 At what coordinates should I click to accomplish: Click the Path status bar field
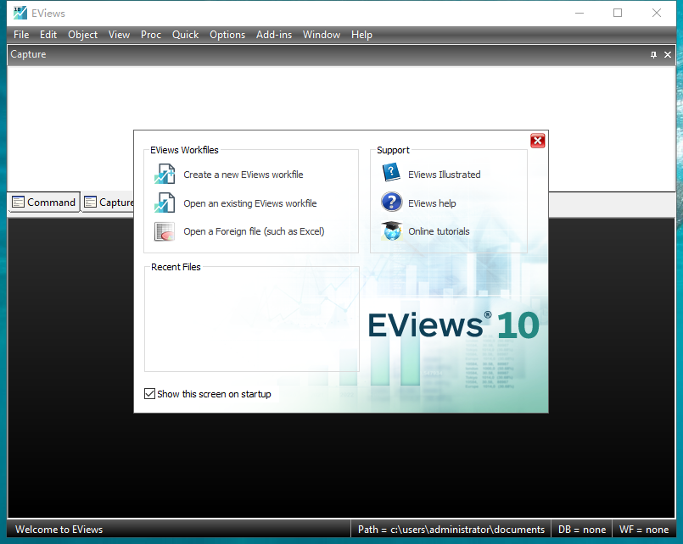pyautogui.click(x=452, y=529)
